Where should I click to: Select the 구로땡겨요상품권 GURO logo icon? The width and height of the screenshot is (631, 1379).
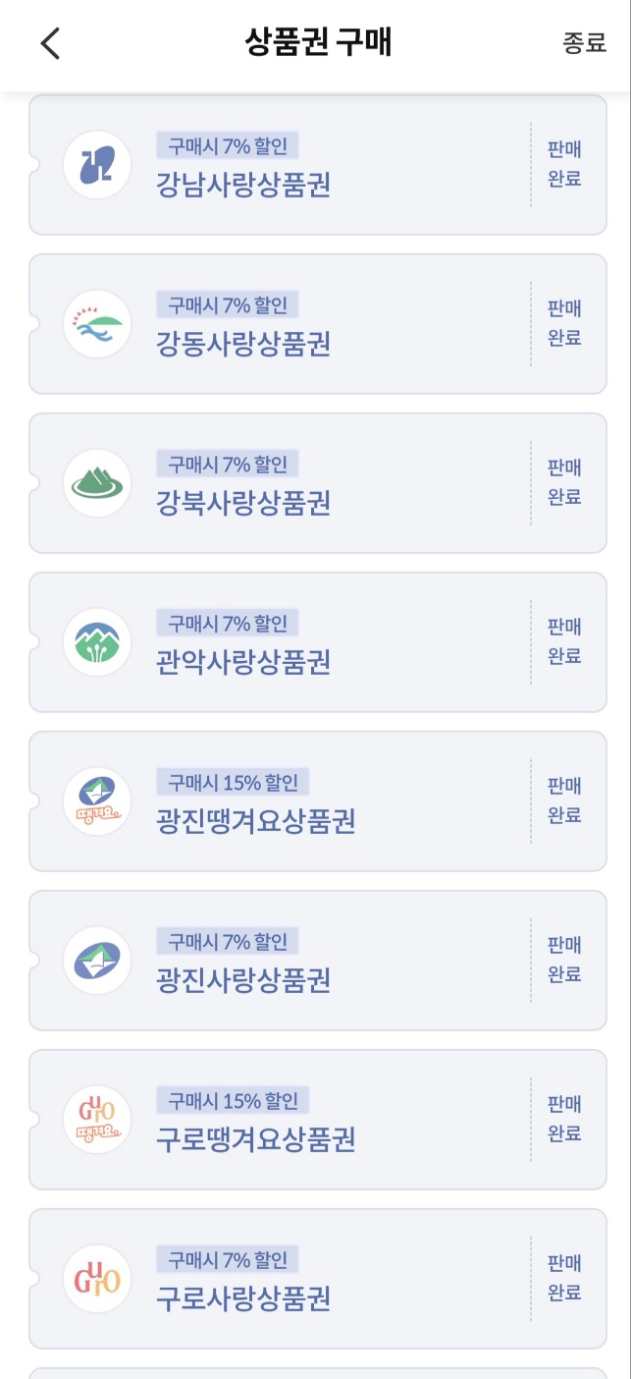tap(96, 1119)
